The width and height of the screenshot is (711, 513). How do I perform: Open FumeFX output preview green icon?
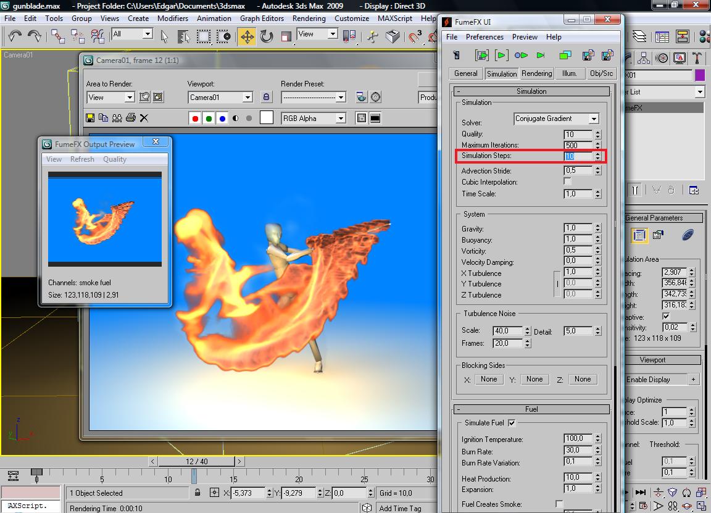click(x=565, y=56)
